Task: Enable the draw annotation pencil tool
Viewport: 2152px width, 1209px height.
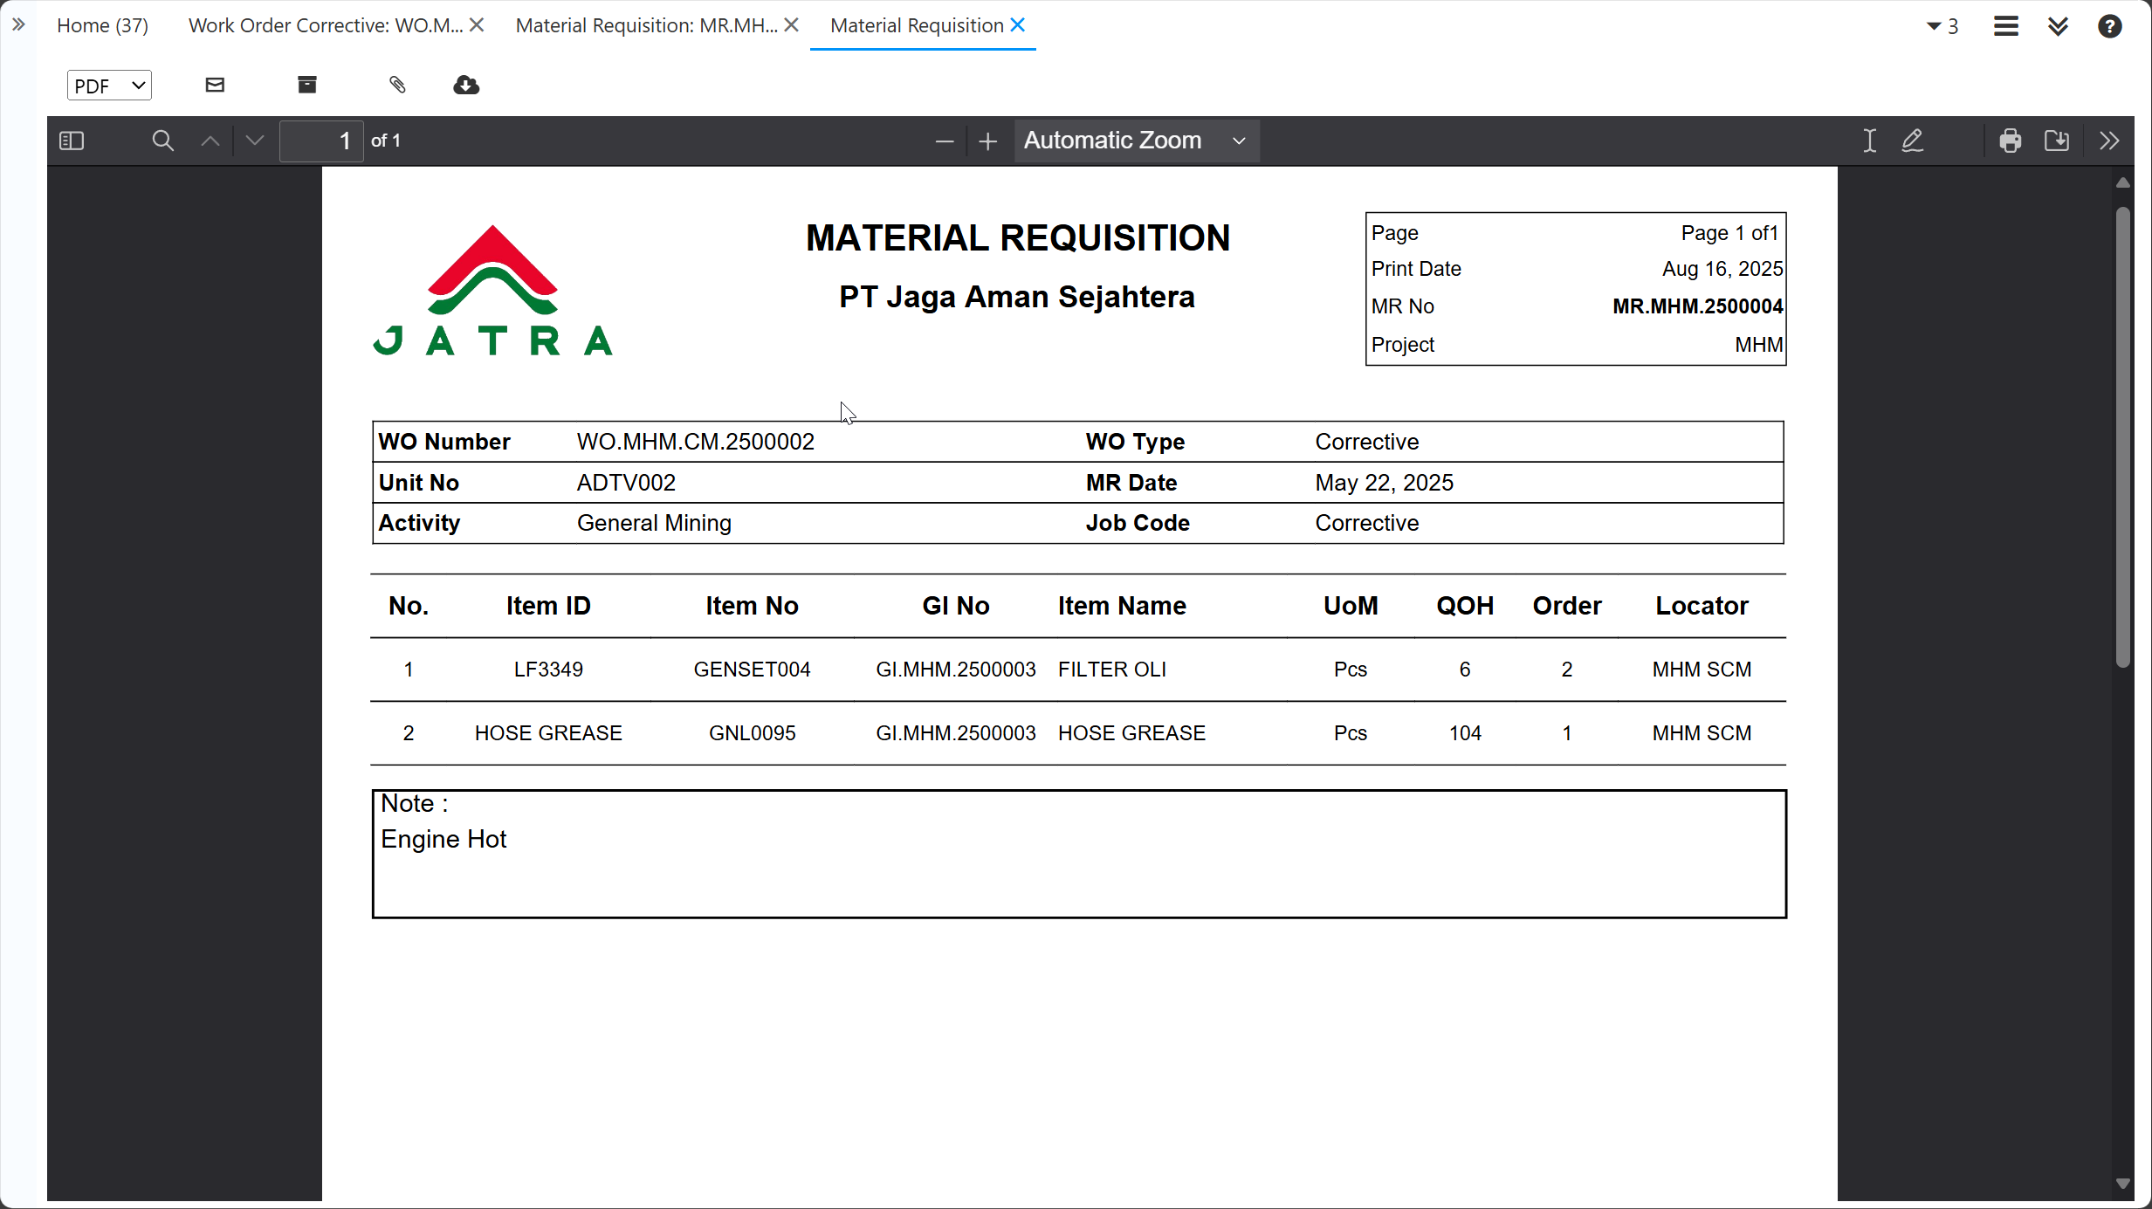Action: point(1912,141)
